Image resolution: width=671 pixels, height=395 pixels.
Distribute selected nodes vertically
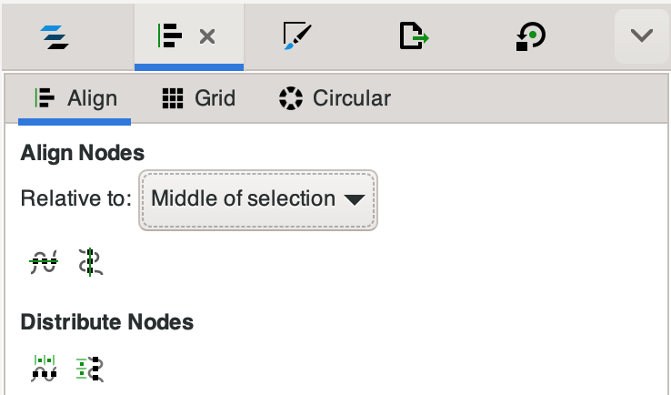click(89, 367)
